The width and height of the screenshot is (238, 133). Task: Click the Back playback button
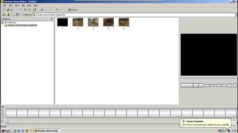[x=207, y=85]
